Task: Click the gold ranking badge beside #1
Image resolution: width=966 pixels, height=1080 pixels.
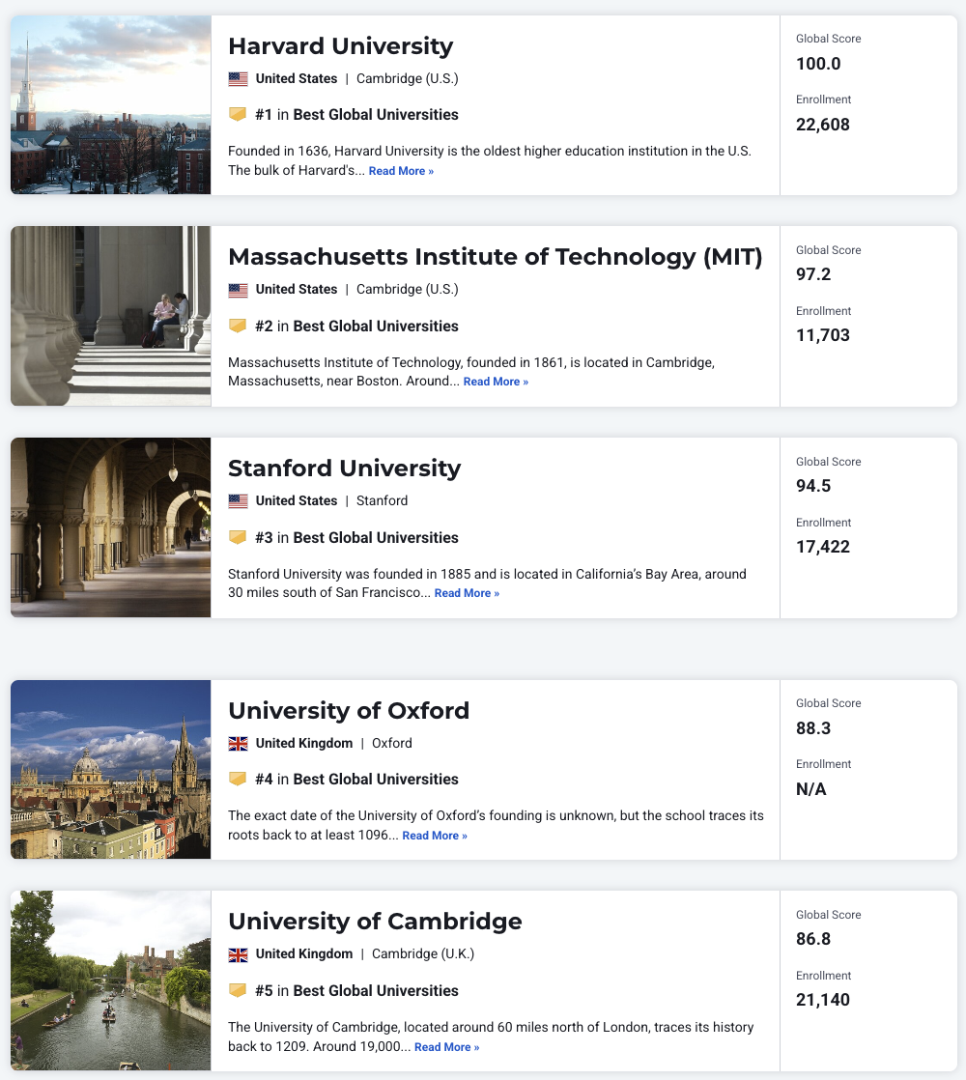Action: coord(238,114)
